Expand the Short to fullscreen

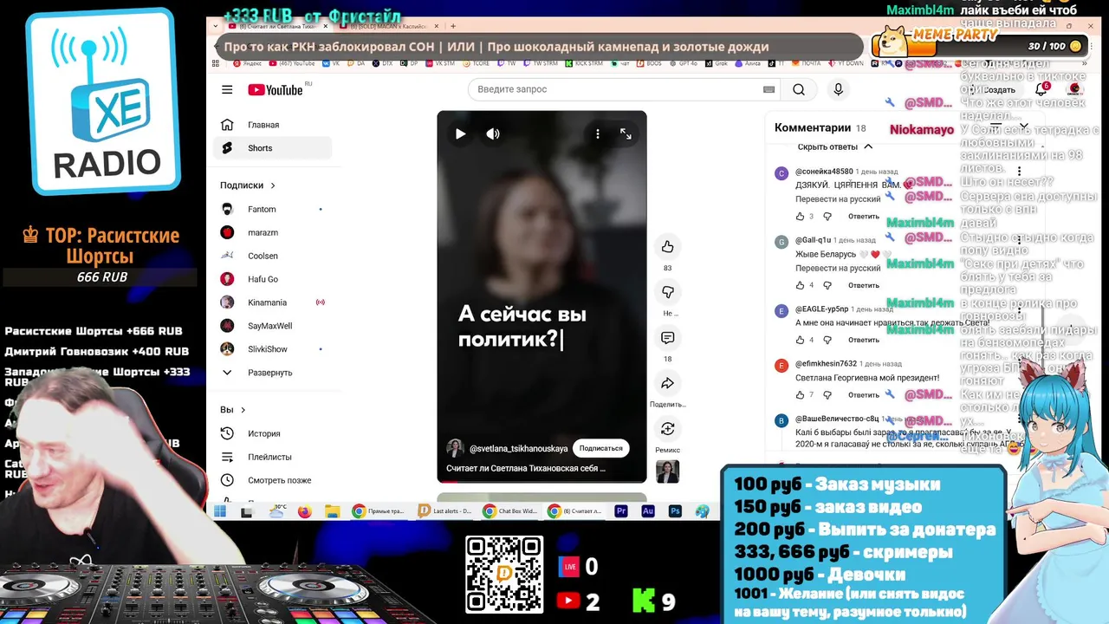click(x=626, y=133)
